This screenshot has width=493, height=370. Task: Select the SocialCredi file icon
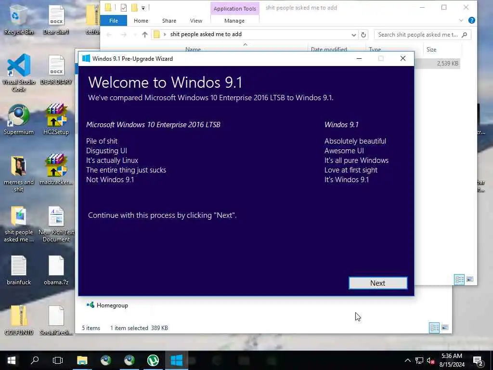(x=56, y=320)
